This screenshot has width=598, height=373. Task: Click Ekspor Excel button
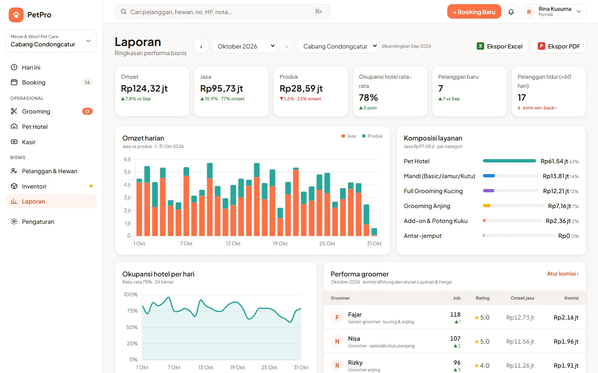tap(500, 46)
